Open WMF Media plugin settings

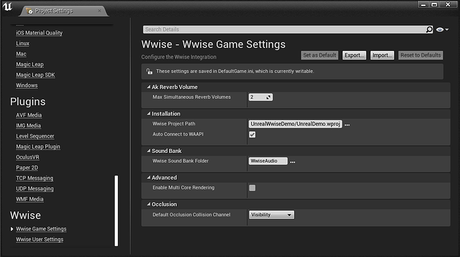[x=29, y=199]
